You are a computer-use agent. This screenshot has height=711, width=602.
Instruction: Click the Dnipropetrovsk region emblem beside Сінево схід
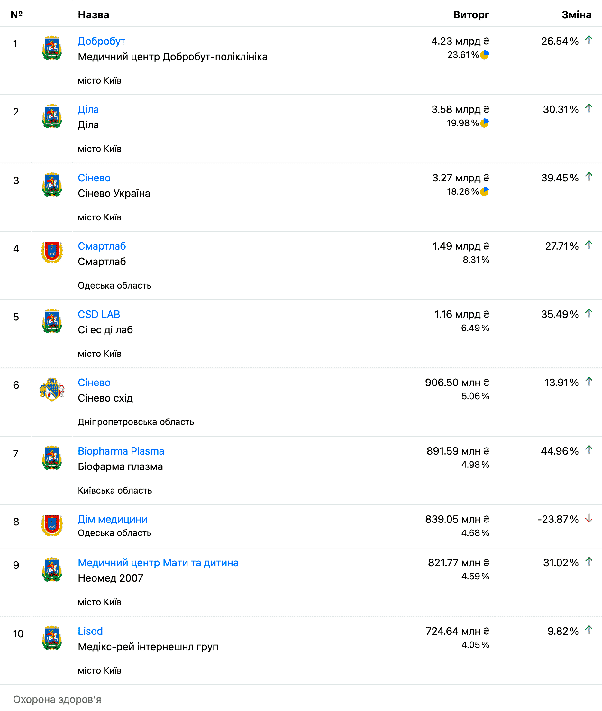(x=52, y=389)
